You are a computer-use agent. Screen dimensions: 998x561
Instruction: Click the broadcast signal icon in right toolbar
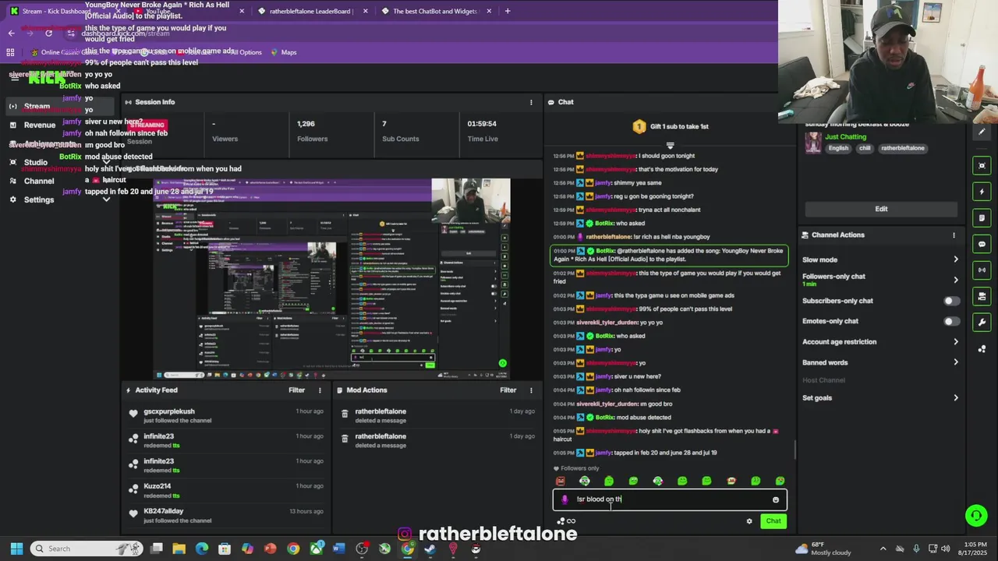pyautogui.click(x=982, y=270)
